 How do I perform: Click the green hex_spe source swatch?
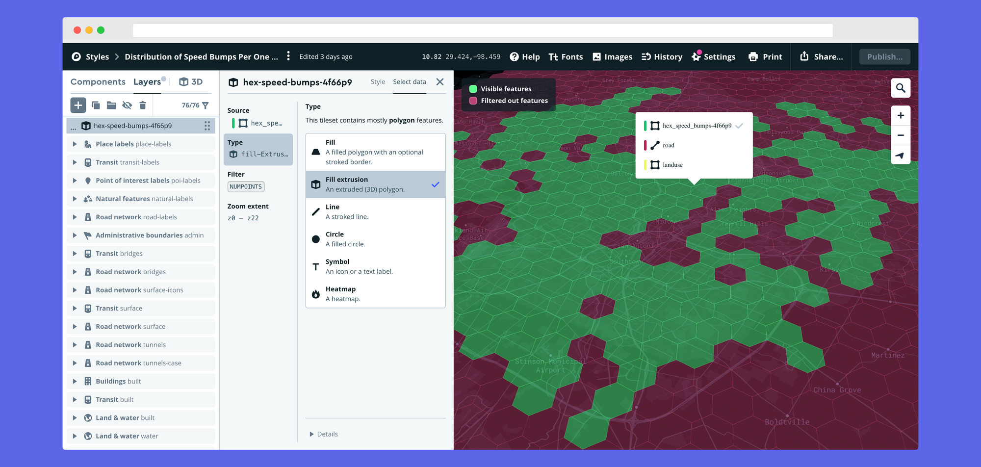click(x=233, y=123)
